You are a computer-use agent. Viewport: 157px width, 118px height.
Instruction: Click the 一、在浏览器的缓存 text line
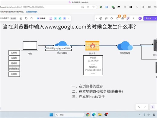(x=88, y=86)
